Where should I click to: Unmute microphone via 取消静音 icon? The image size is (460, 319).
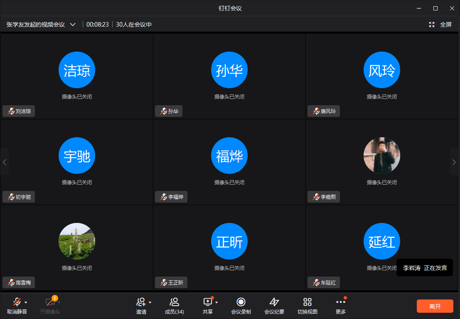pos(17,302)
